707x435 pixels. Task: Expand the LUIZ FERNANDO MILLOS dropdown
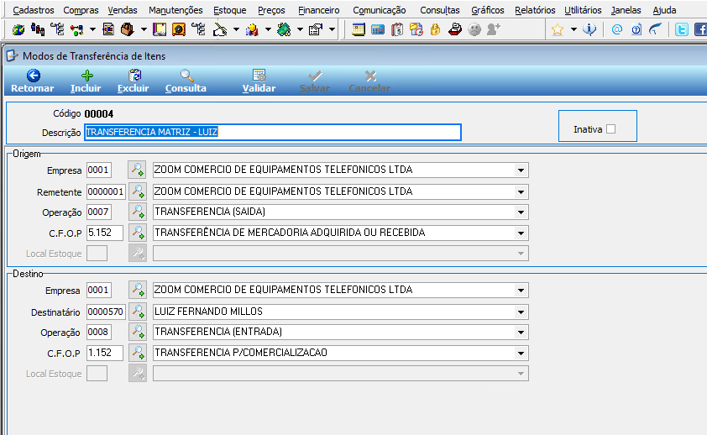[x=521, y=312]
